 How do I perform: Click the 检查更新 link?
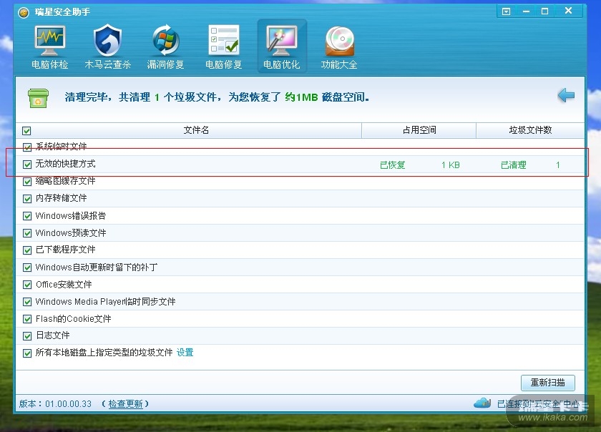126,403
